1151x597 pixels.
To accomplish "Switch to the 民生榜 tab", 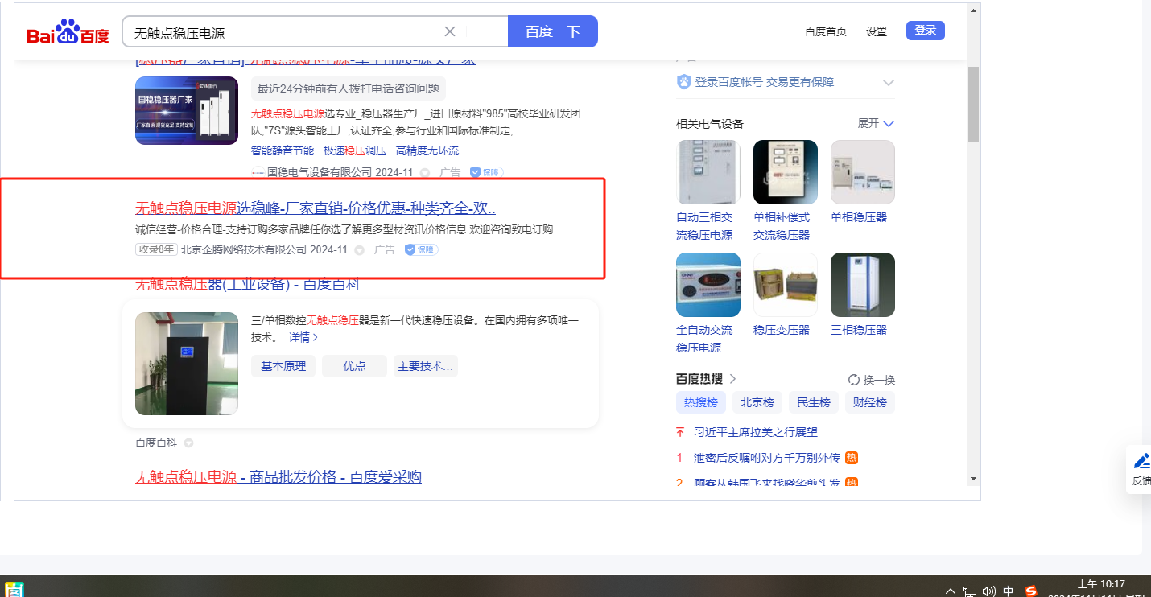I will pyautogui.click(x=814, y=402).
